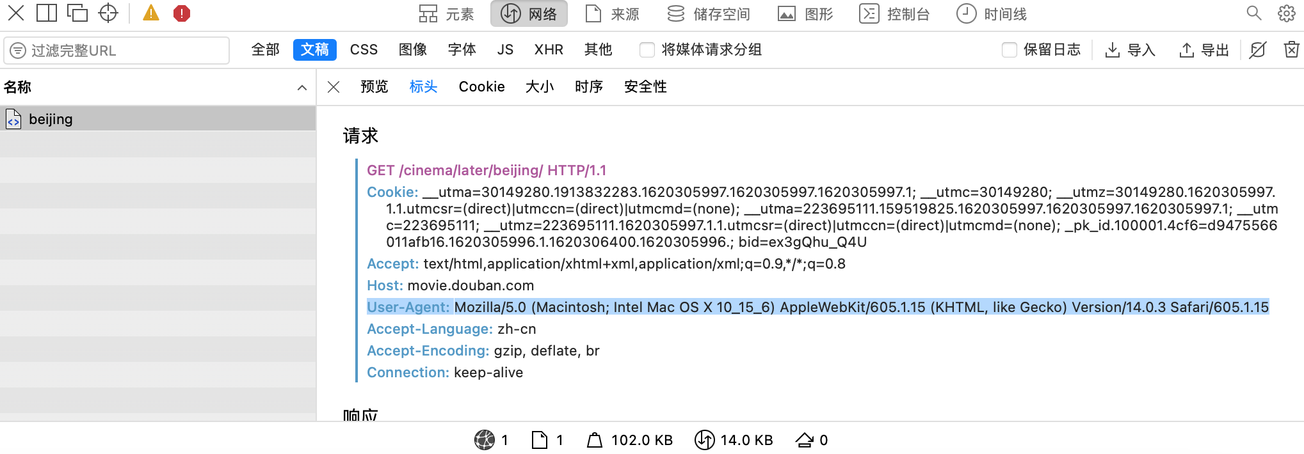Click the disable caches icon

coord(1257,50)
